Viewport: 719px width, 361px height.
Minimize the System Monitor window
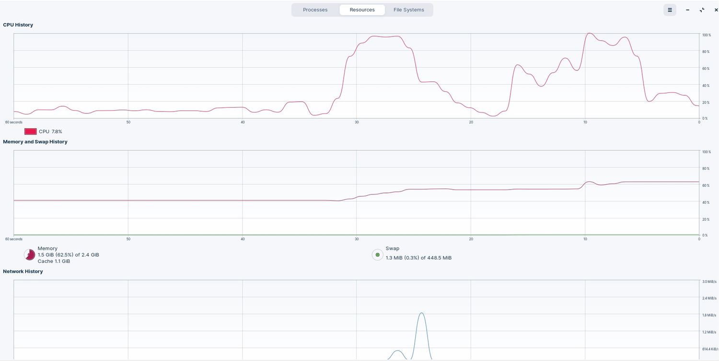[688, 10]
